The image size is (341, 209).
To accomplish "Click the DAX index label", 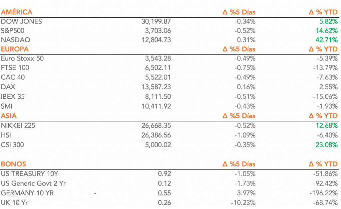I will pos(8,87).
